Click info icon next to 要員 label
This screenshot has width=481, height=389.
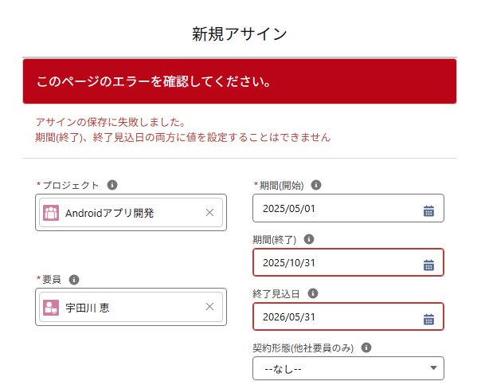74,280
